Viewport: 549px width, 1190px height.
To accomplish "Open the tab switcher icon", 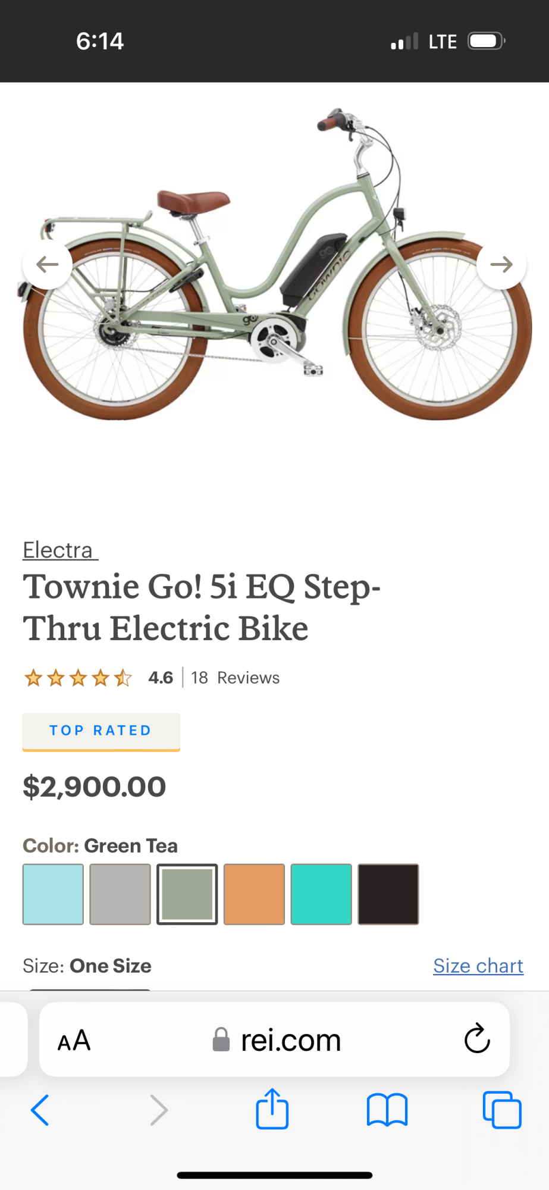I will click(x=501, y=1109).
